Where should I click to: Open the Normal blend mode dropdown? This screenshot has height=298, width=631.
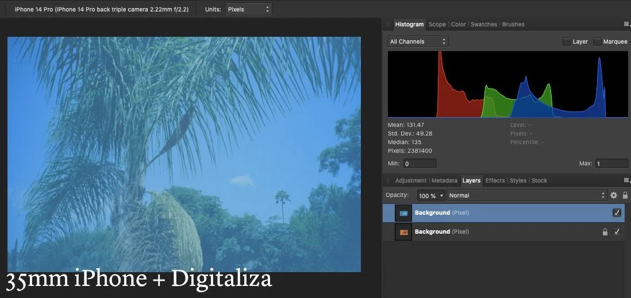pos(527,195)
